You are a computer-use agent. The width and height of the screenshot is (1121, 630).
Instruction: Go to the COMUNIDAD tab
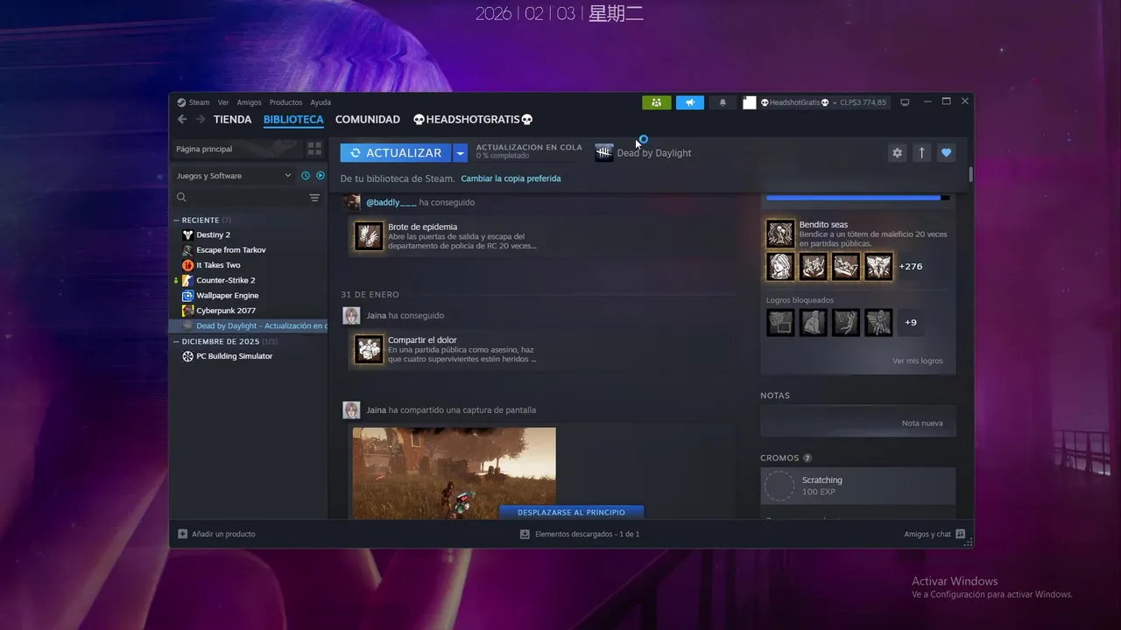[368, 120]
